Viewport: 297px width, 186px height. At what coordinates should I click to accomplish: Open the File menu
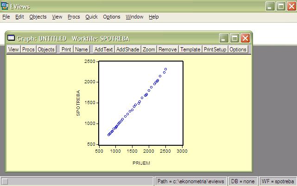pos(6,17)
